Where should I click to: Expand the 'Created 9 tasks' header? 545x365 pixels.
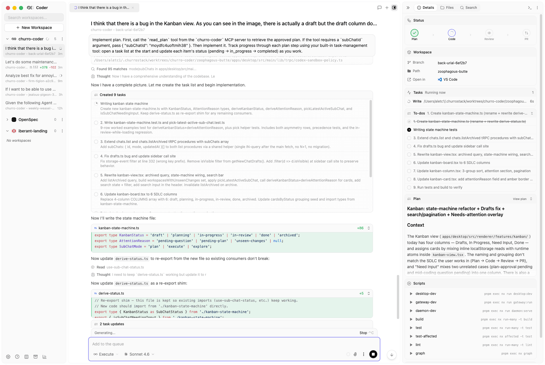pyautogui.click(x=232, y=95)
